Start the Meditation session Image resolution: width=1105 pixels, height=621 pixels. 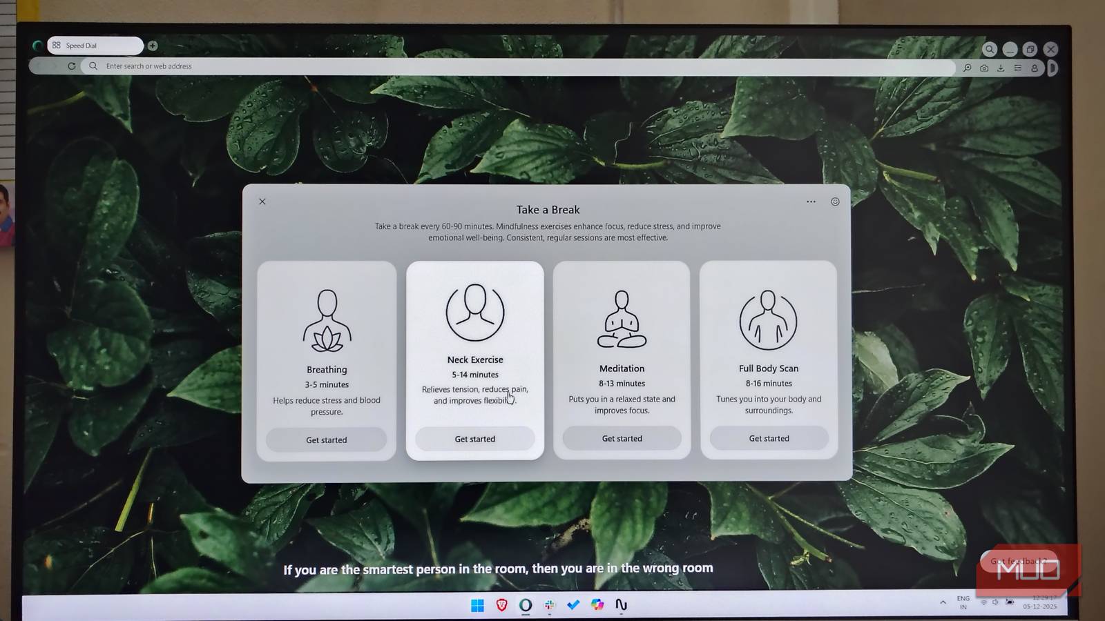tap(622, 438)
